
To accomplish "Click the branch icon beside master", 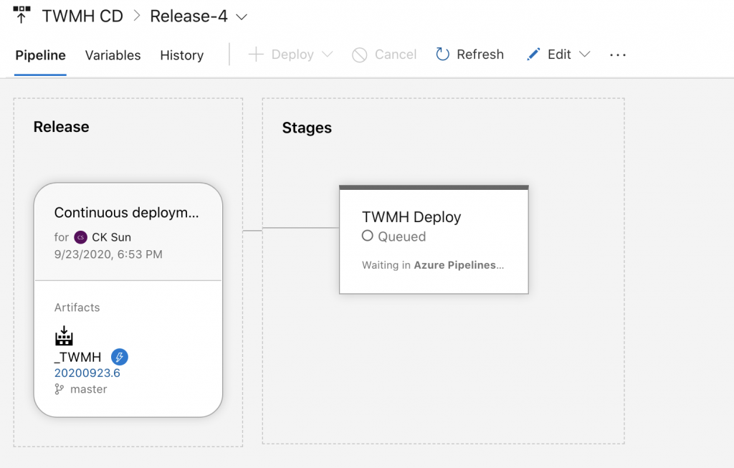I will click(x=59, y=389).
